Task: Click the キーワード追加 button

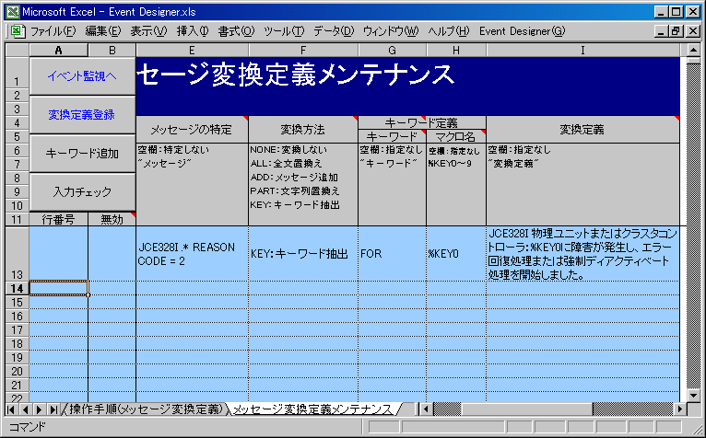Action: point(82,154)
